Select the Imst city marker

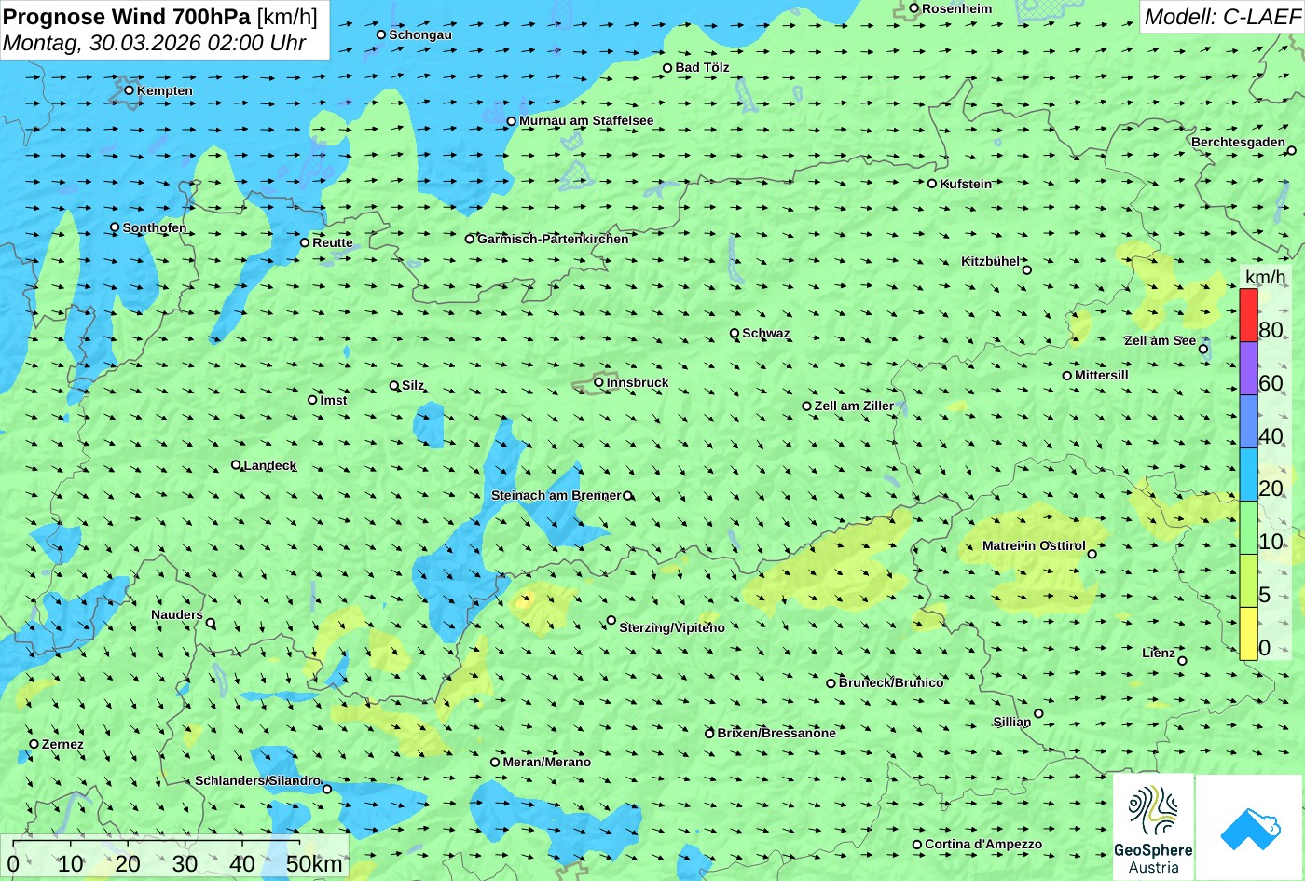pos(312,400)
